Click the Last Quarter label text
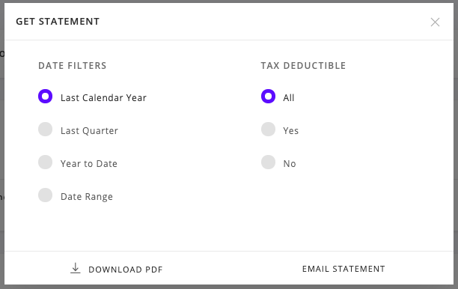Image resolution: width=458 pixels, height=289 pixels. (89, 130)
